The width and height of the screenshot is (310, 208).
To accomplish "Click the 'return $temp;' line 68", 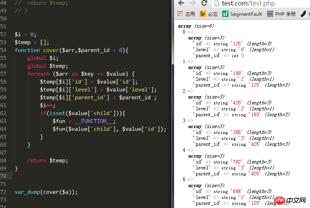I will pyautogui.click(x=47, y=161).
